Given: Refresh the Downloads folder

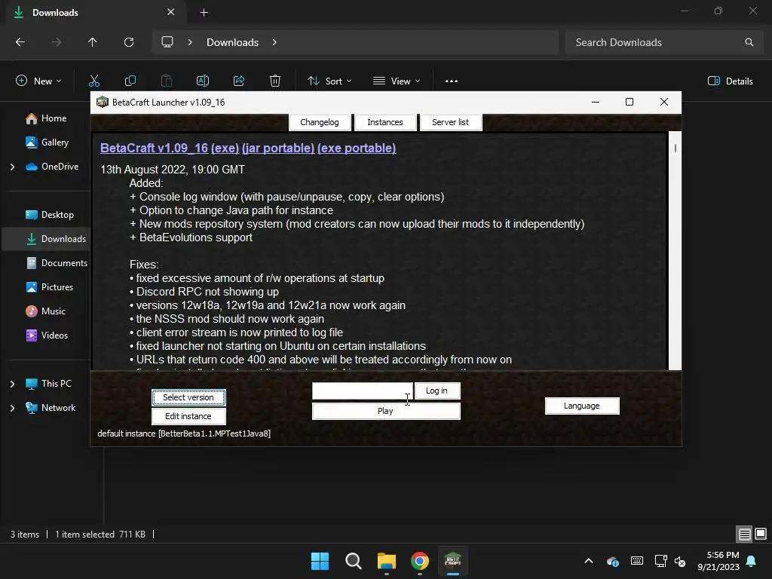Looking at the screenshot, I should 129,42.
